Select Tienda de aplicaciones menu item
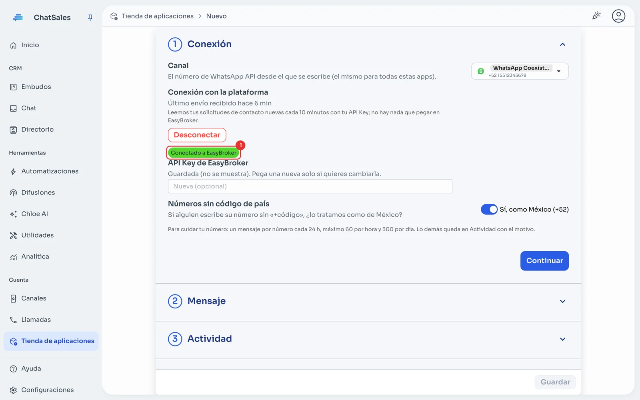Image resolution: width=640 pixels, height=400 pixels. 51,341
